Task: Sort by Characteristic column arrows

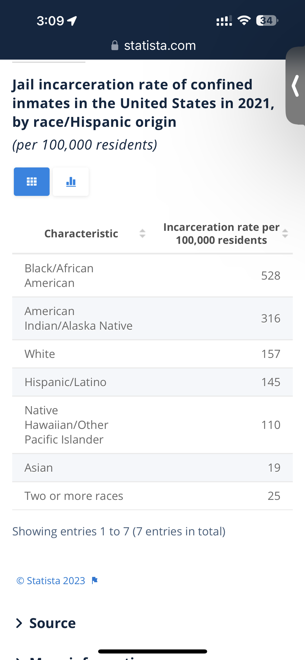Action: 142,234
